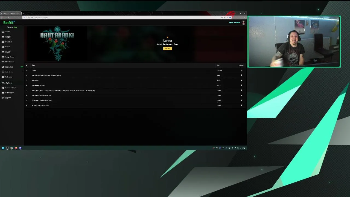Click the browser back arrow
This screenshot has width=350, height=197.
pyautogui.click(x=2, y=18)
